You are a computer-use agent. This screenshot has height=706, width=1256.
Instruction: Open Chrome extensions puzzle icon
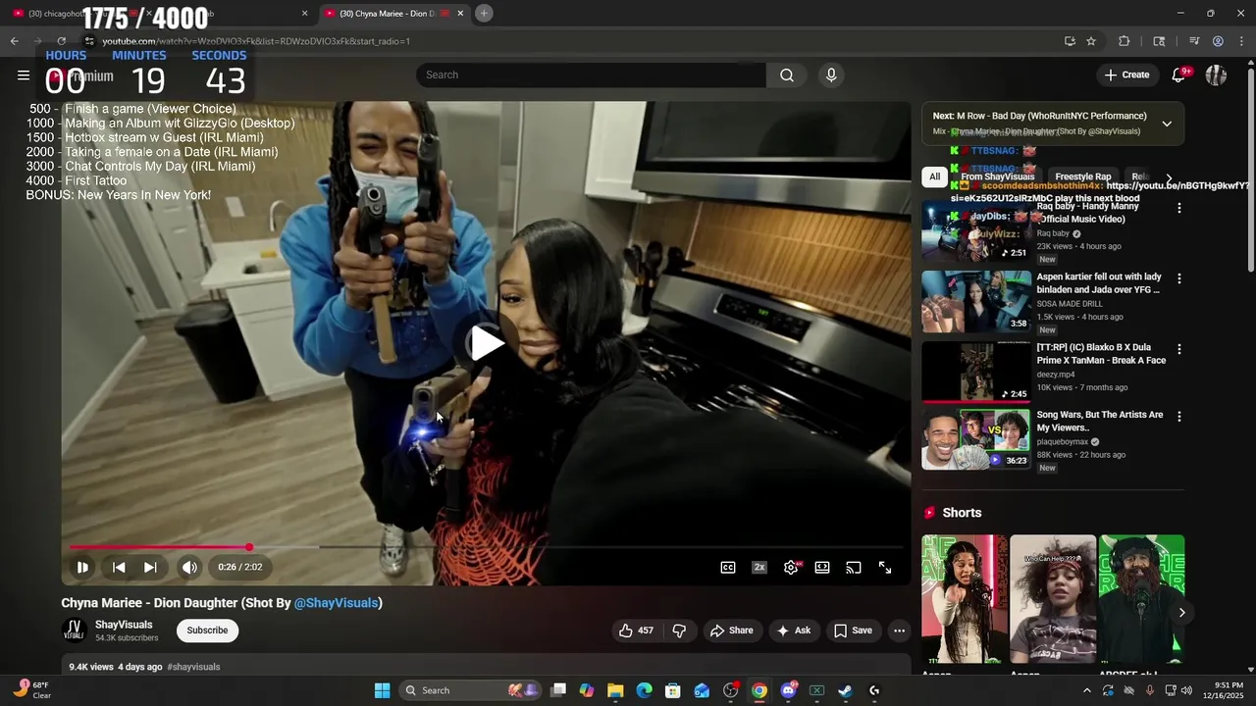pyautogui.click(x=1125, y=41)
